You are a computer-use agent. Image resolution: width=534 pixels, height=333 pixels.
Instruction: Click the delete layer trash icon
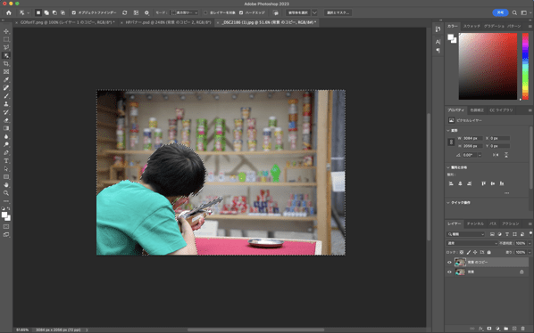522,329
